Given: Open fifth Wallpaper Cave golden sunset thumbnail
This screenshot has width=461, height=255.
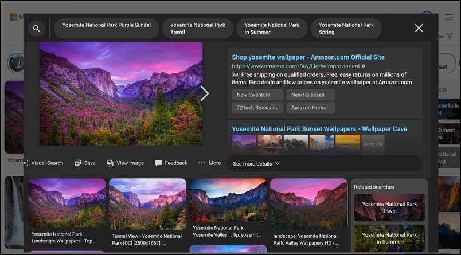Looking at the screenshot, I should (x=348, y=144).
